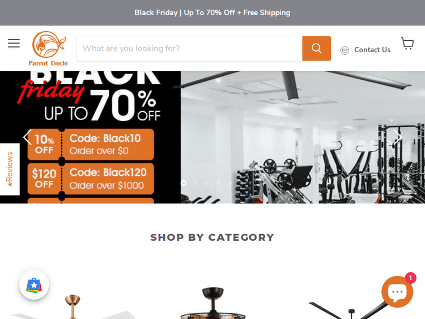Click the orange search magnifier button
Viewport: 425px width, 319px height.
pyautogui.click(x=316, y=48)
